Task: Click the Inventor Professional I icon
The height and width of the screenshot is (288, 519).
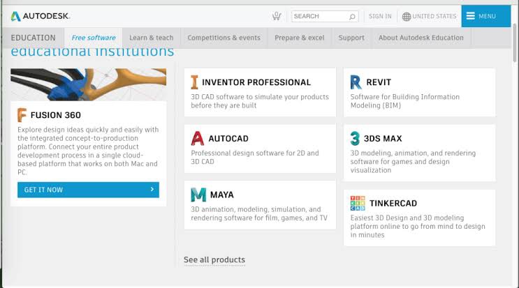Action: (194, 82)
